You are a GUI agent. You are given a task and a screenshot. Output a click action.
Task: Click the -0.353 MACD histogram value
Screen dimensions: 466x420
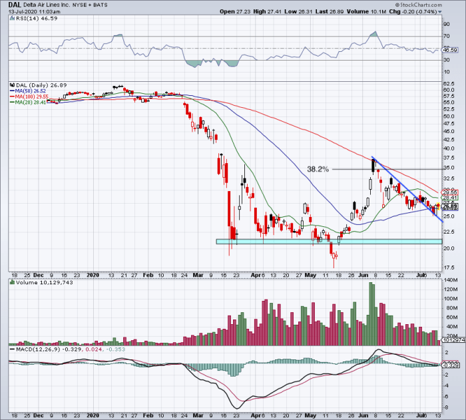coord(115,349)
